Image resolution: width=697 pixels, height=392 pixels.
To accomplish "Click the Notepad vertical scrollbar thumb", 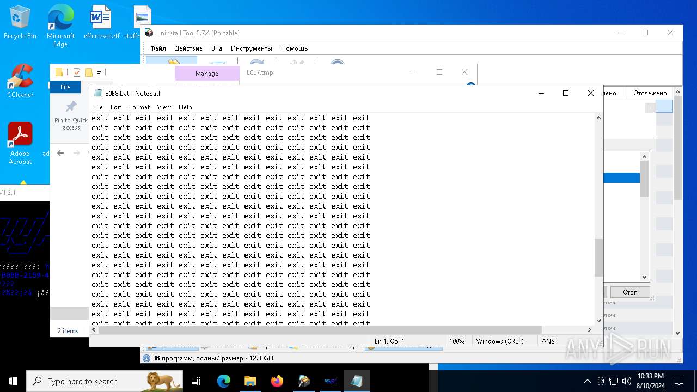I will point(598,258).
